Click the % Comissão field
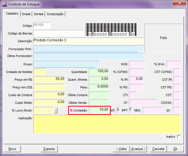Viewport: 188px width, 156px height. [99, 110]
